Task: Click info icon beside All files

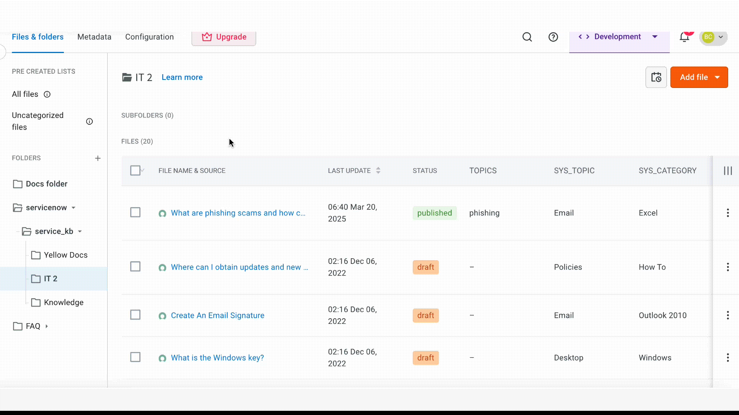Action: point(47,95)
